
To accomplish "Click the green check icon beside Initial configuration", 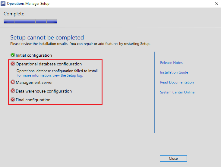I will point(13,55).
